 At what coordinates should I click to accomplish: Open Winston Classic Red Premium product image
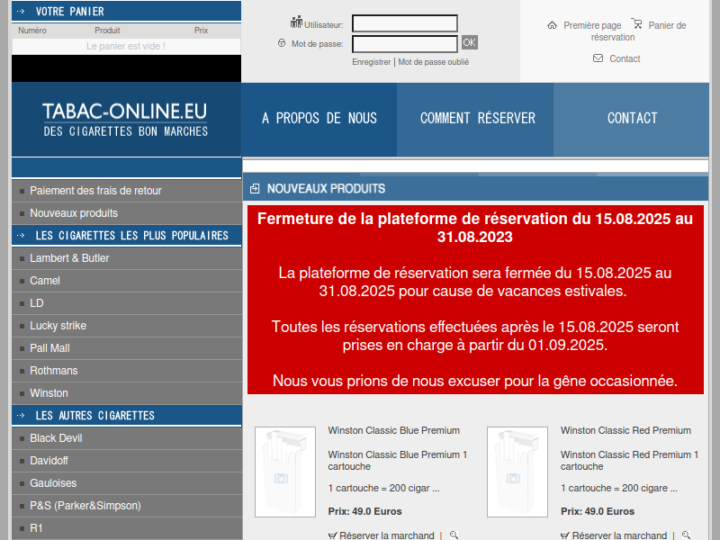(517, 472)
